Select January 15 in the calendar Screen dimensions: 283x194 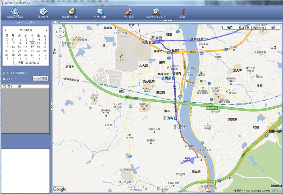(x=19, y=47)
